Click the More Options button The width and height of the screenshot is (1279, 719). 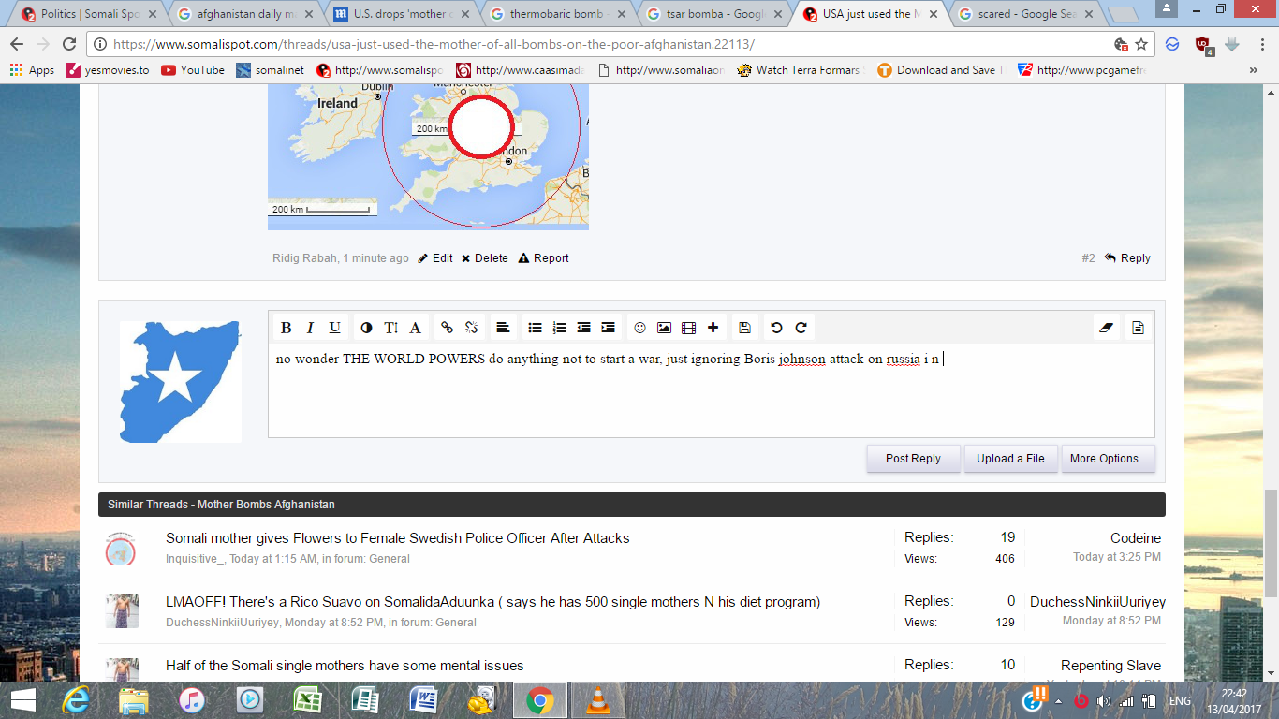point(1109,459)
